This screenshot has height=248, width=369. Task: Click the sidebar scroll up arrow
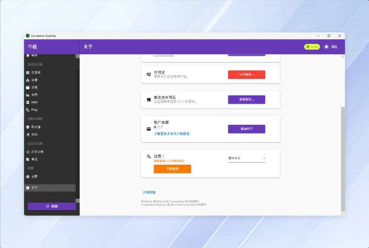[x=77, y=56]
